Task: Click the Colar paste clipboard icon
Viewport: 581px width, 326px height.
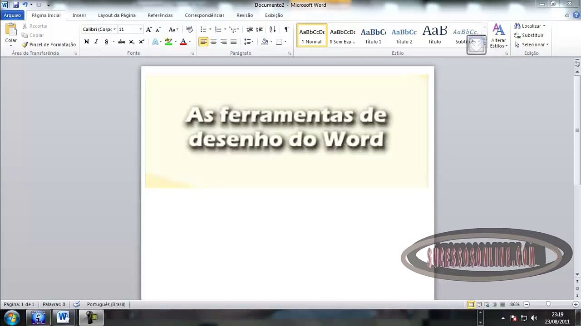Action: pyautogui.click(x=11, y=30)
